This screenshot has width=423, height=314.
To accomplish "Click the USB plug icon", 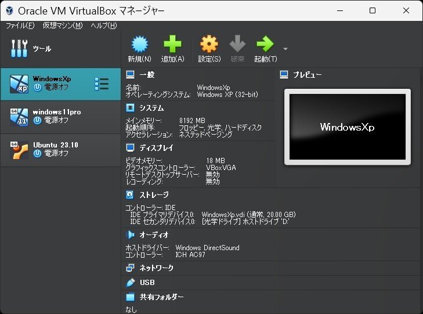I will point(131,283).
